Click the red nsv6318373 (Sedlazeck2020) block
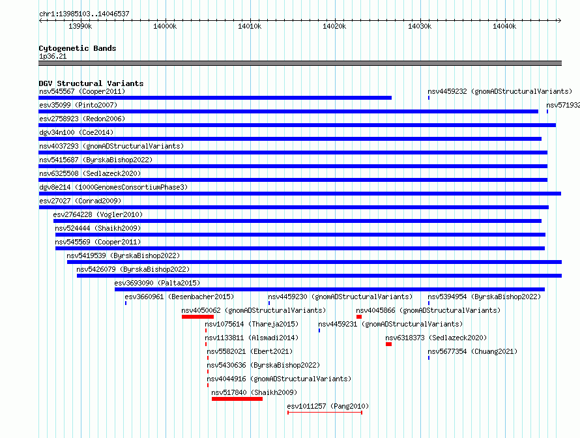580x438 pixels. [x=388, y=344]
